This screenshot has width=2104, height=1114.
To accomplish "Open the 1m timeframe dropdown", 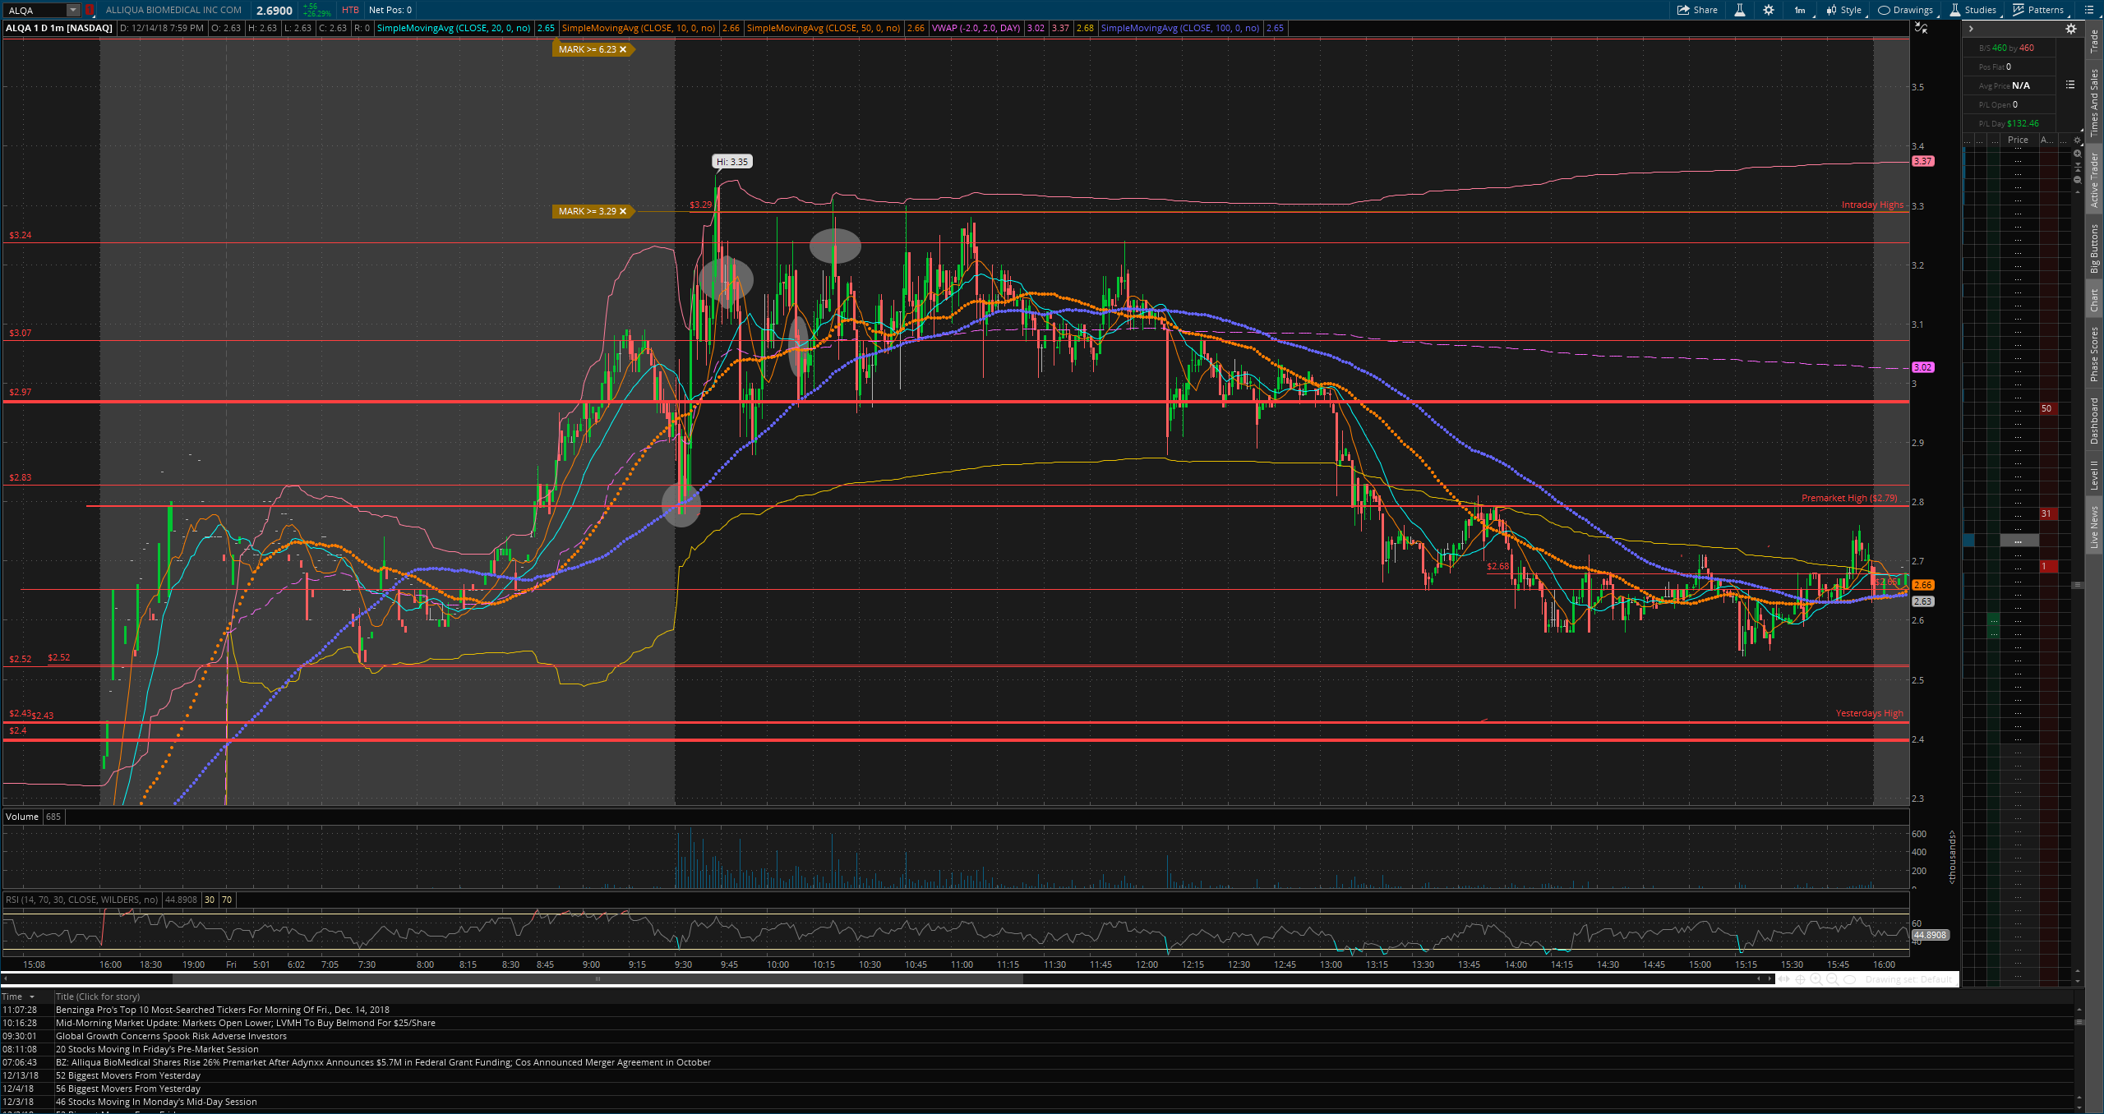I will 1800,10.
